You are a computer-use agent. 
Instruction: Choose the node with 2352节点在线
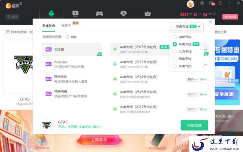coord(159,109)
